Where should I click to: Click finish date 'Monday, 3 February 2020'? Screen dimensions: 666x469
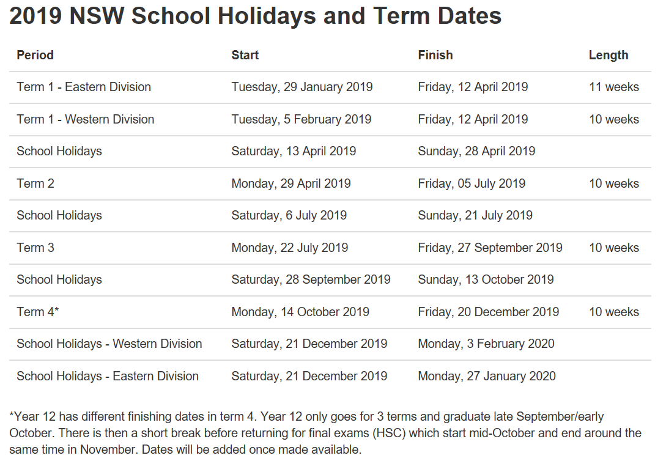click(486, 344)
